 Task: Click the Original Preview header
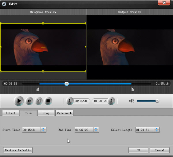point(43,12)
